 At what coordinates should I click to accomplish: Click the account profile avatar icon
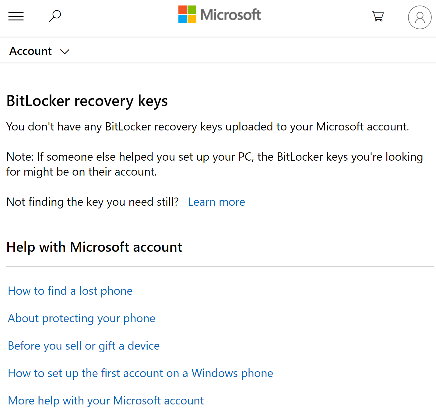(420, 17)
